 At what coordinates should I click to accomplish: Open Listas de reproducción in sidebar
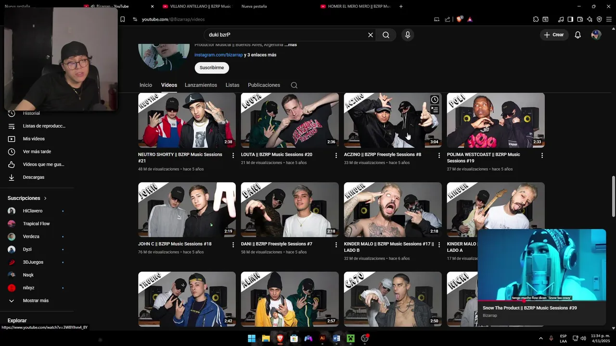coord(37,126)
